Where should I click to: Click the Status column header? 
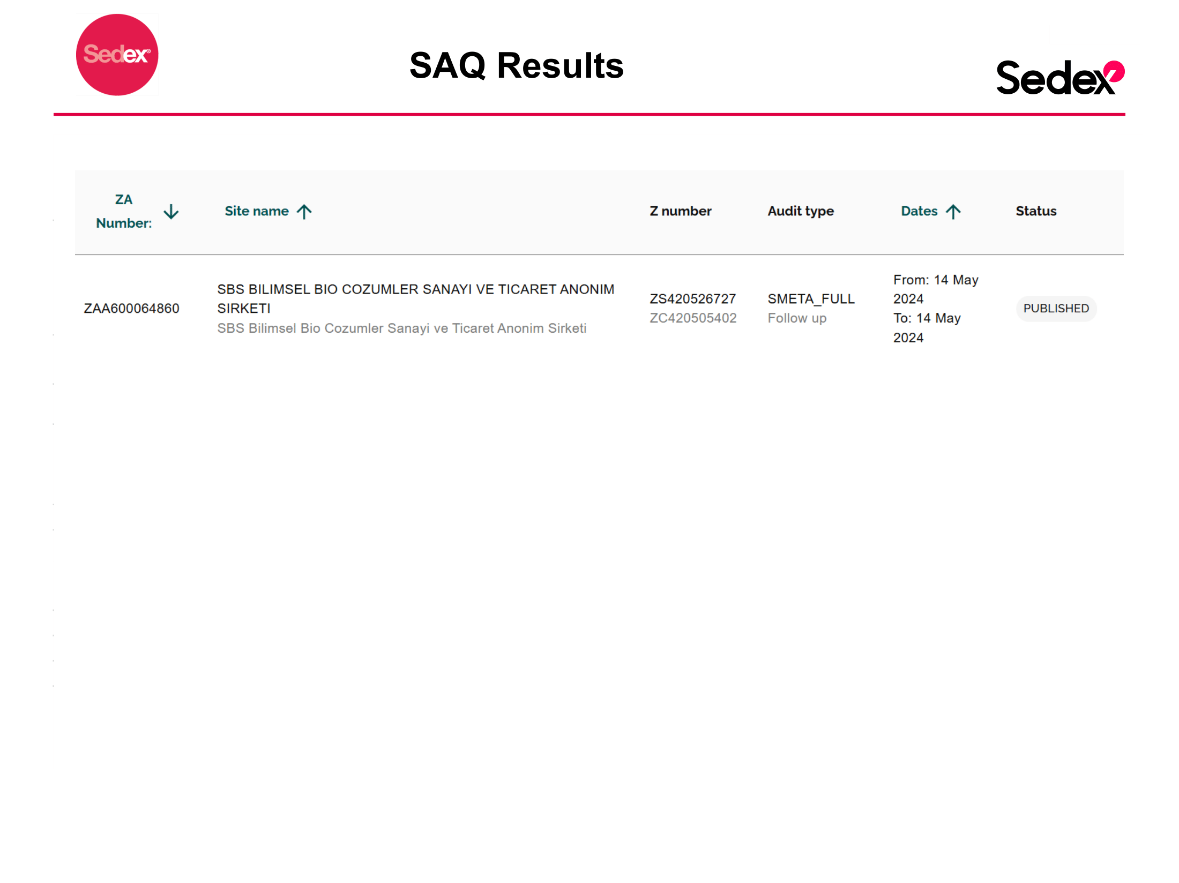point(1036,211)
